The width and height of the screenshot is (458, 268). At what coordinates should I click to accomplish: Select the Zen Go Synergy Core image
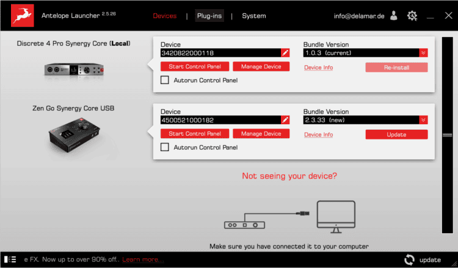[74, 135]
